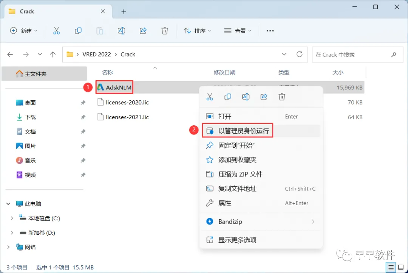The image size is (408, 273).
Task: Open the 新建 dropdown
Action: (x=23, y=31)
